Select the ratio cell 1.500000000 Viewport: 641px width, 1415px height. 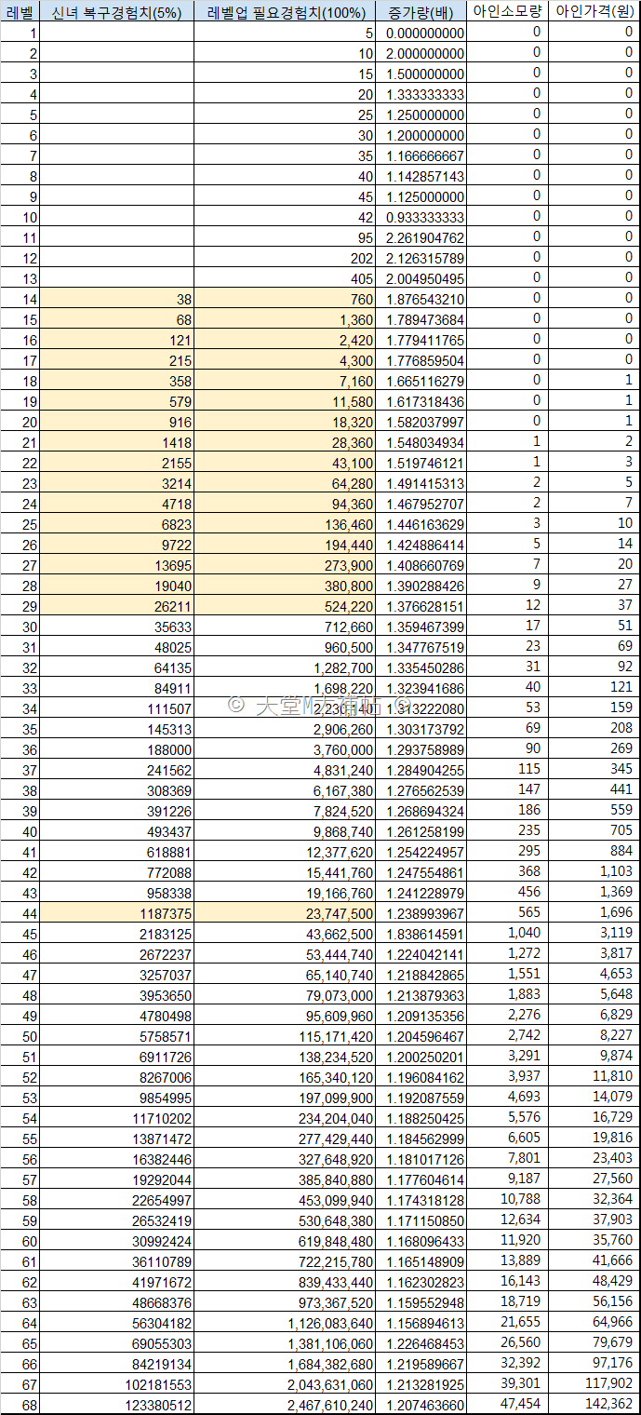[x=421, y=74]
